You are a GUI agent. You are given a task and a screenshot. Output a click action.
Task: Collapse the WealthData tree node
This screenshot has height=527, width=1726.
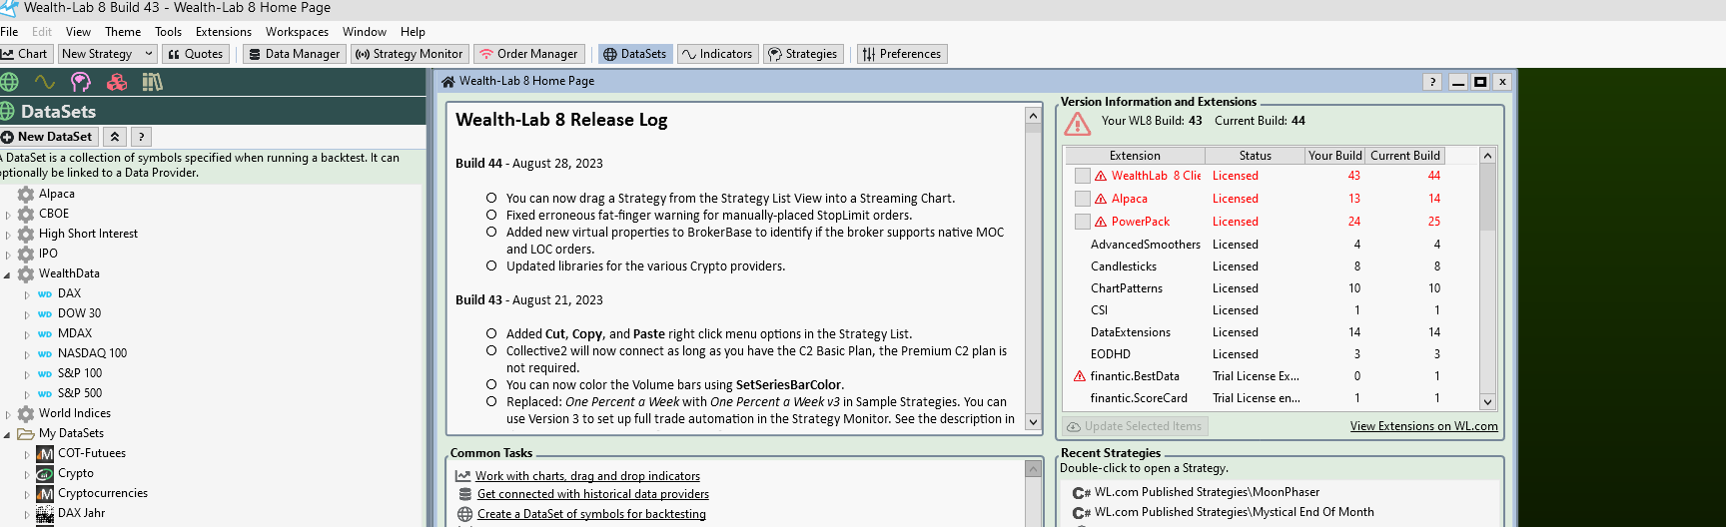[8, 273]
